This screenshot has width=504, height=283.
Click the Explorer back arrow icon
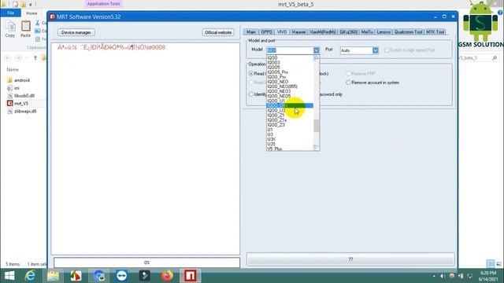pyautogui.click(x=8, y=57)
